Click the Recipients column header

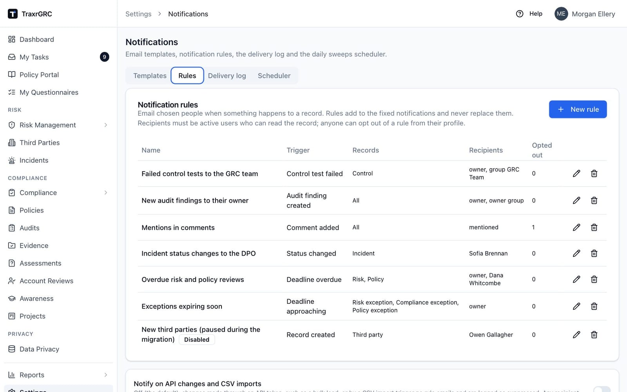pyautogui.click(x=486, y=150)
